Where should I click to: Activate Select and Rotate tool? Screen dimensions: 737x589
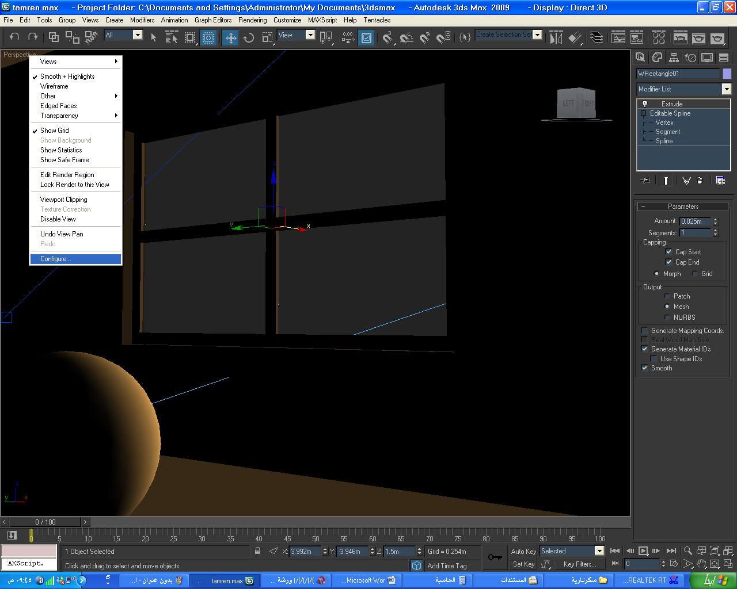[x=249, y=37]
